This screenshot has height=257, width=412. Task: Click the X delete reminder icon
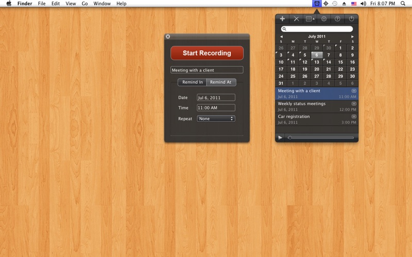(296, 19)
